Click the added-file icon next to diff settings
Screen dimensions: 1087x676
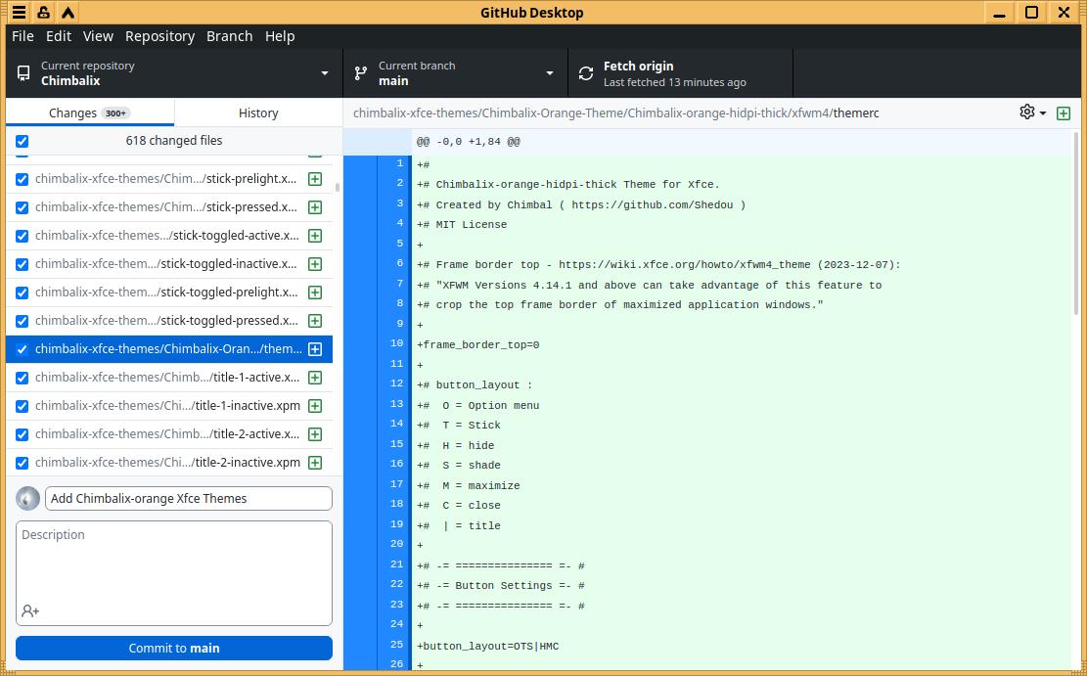[1064, 113]
